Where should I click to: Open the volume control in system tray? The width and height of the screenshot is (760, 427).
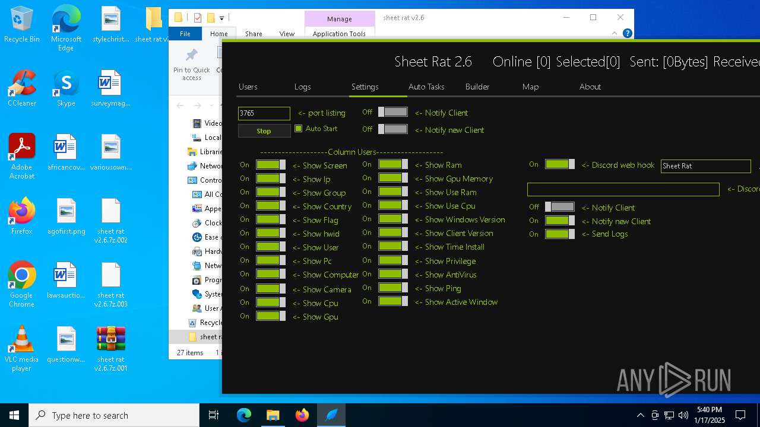[x=683, y=415]
